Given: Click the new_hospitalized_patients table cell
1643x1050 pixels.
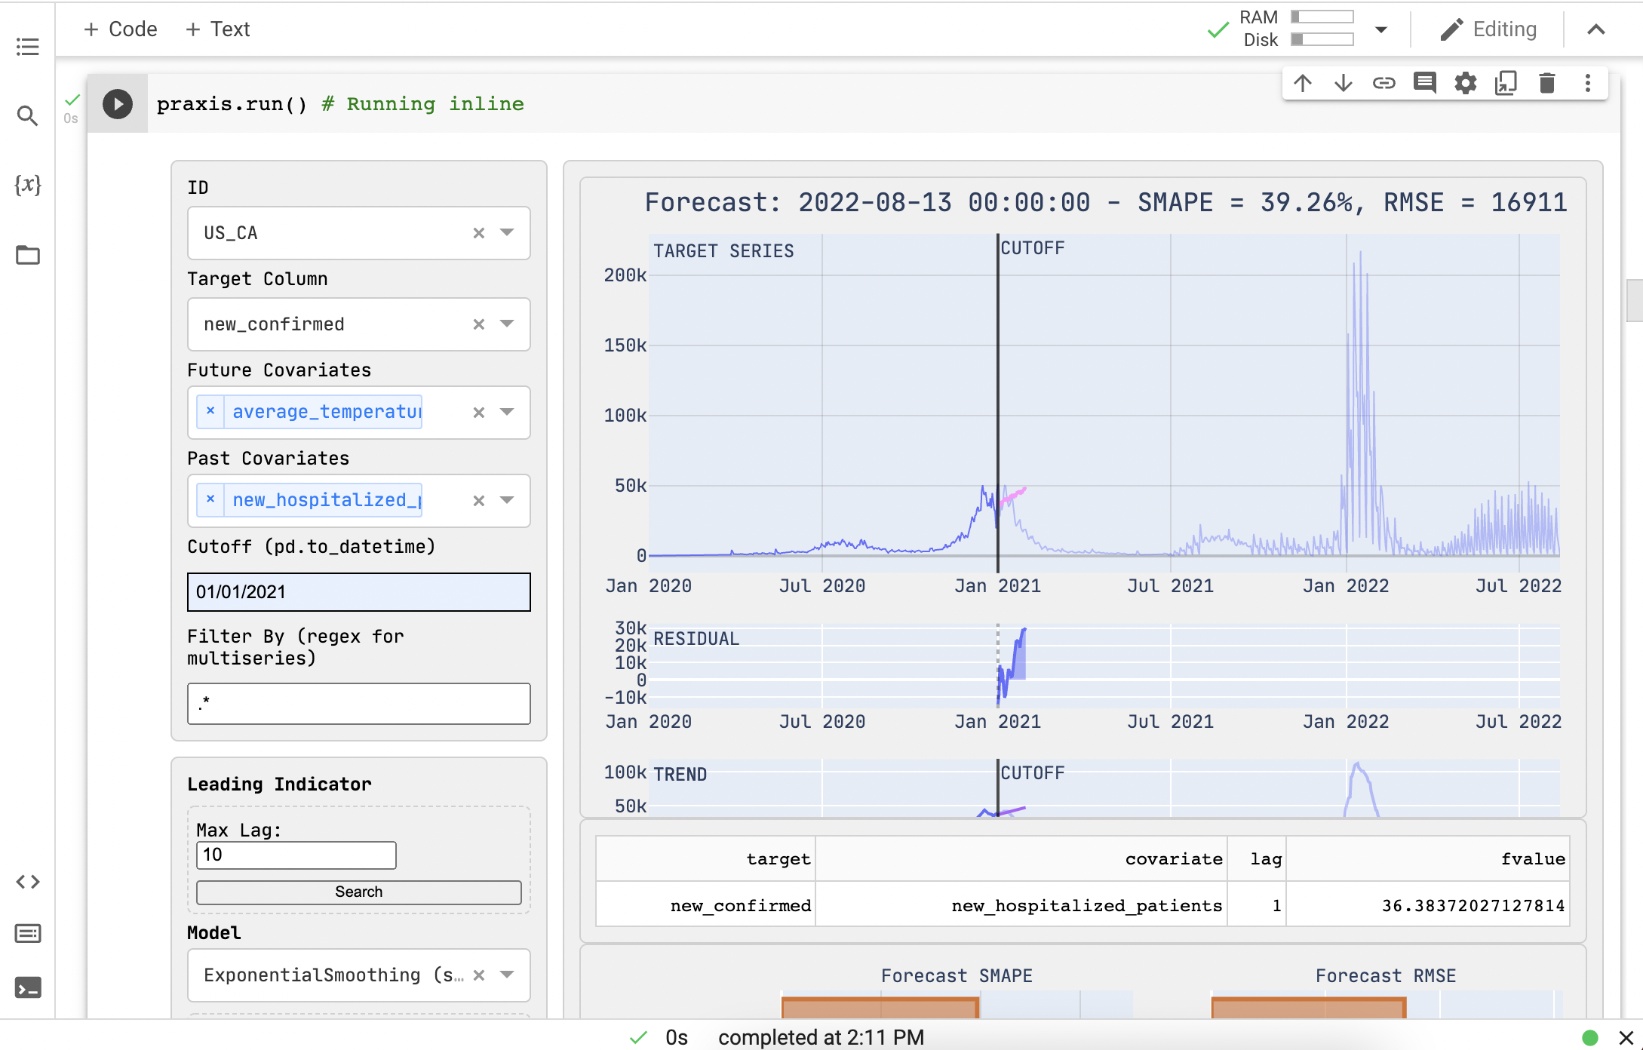Looking at the screenshot, I should (x=1021, y=905).
